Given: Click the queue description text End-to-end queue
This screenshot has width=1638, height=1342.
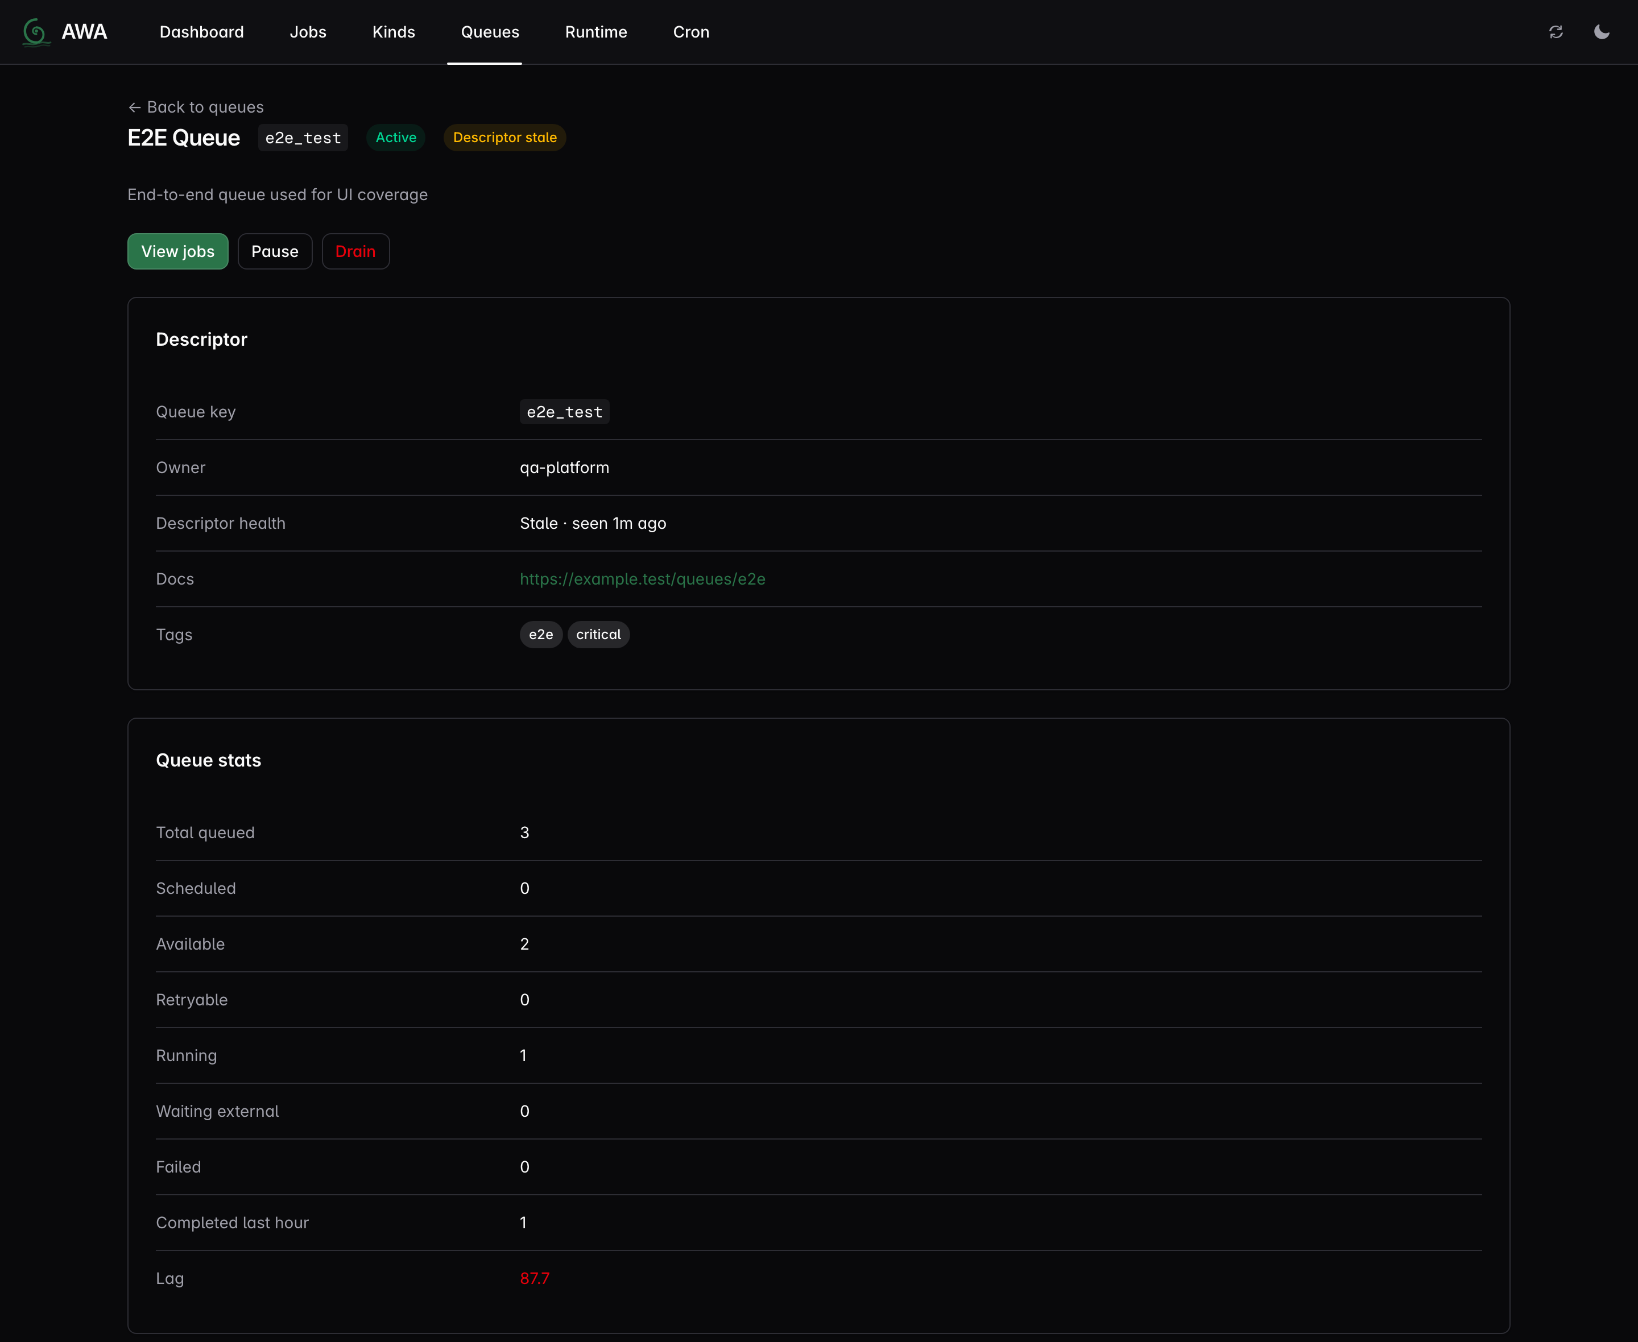Looking at the screenshot, I should coord(278,195).
